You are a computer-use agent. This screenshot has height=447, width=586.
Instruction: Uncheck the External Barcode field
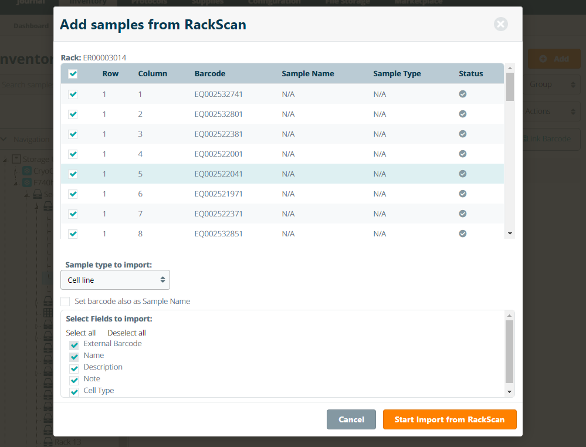point(74,344)
